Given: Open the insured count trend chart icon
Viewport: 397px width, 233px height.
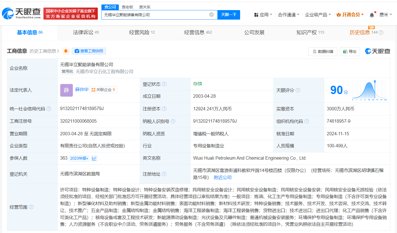Looking at the screenshot, I should point(94,158).
